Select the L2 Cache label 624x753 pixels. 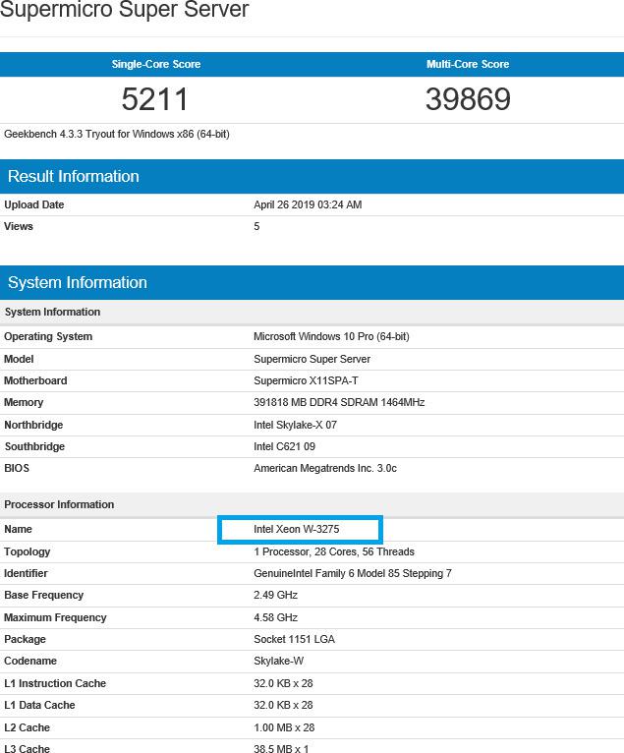click(x=27, y=727)
